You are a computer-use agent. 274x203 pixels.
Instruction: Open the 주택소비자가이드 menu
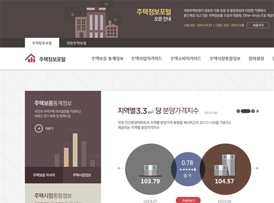pyautogui.click(x=186, y=59)
